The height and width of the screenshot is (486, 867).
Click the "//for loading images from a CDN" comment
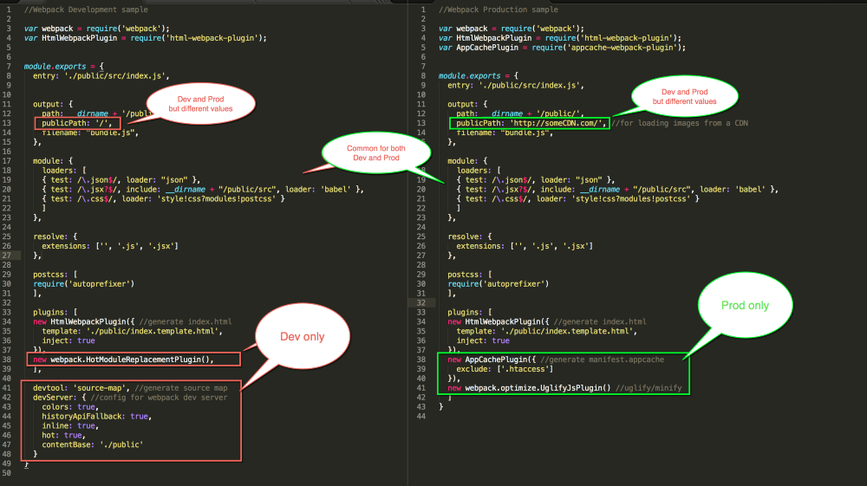680,123
